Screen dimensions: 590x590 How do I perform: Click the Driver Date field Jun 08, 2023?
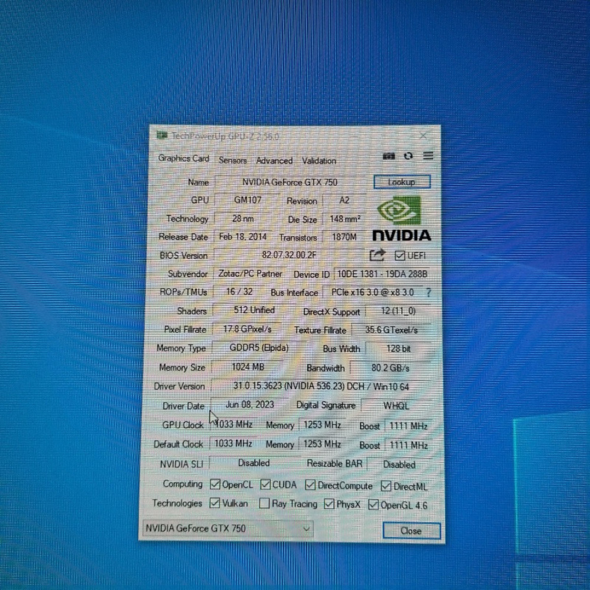coord(250,405)
